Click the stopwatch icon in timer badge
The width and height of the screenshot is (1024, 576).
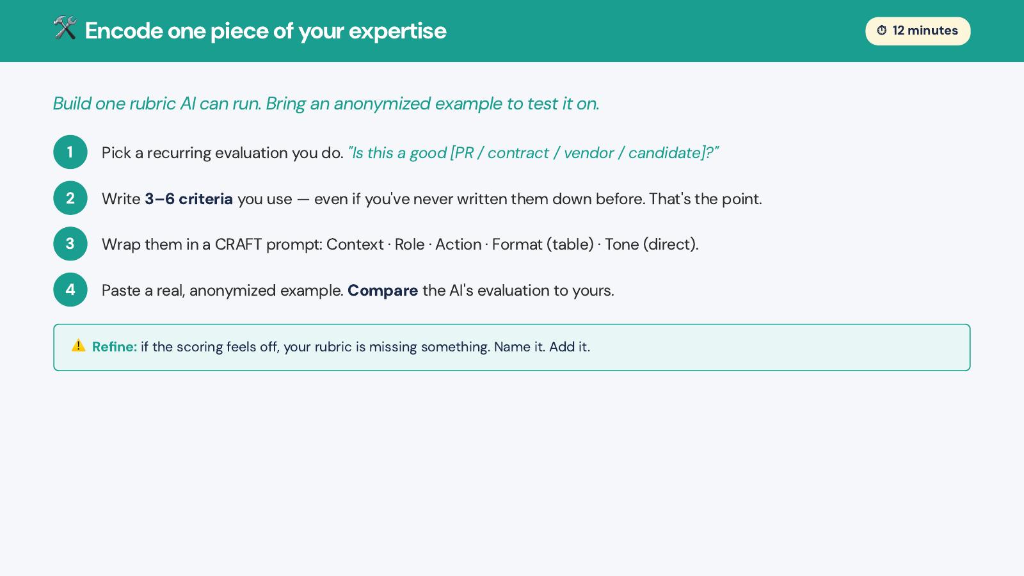coord(882,31)
